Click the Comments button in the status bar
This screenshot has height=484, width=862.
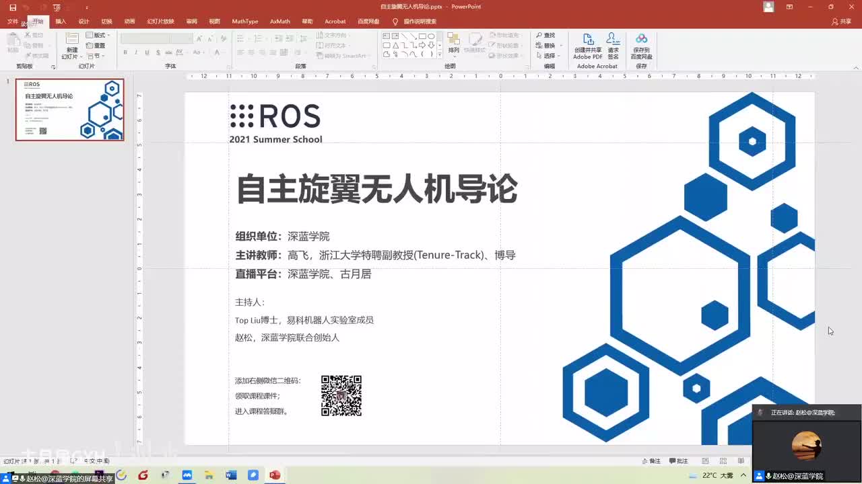tap(678, 461)
